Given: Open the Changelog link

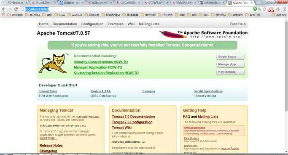Looking at the screenshot, I should click(x=48, y=151).
